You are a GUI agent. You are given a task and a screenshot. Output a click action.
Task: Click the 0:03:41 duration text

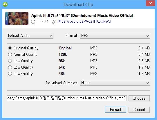(42, 22)
